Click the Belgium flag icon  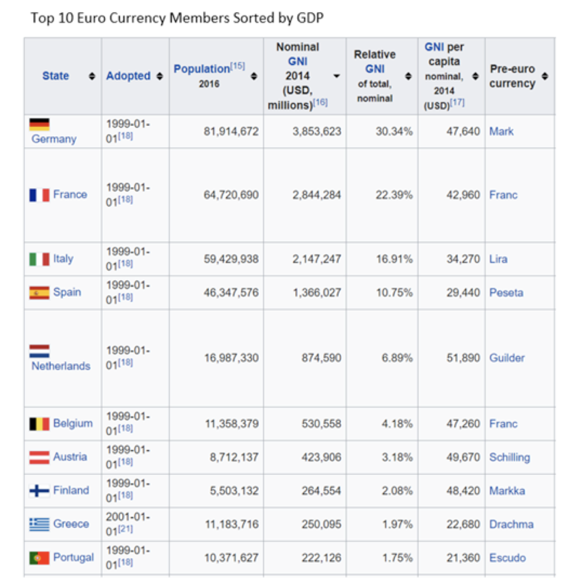(39, 424)
